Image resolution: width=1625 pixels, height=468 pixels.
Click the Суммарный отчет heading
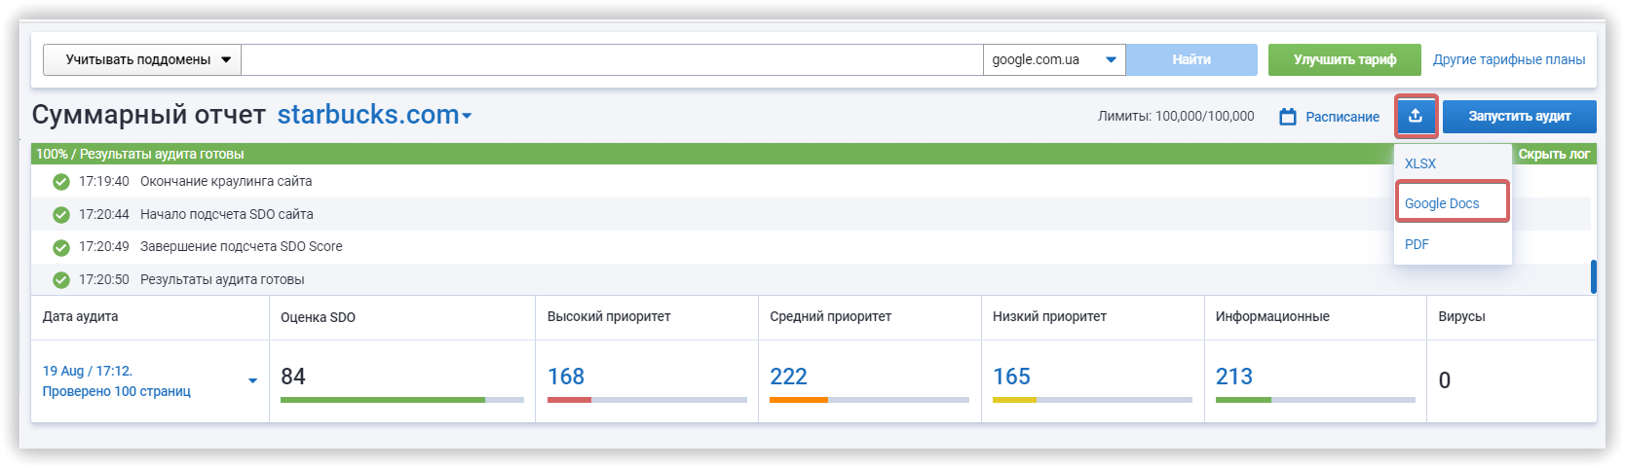pos(149,115)
